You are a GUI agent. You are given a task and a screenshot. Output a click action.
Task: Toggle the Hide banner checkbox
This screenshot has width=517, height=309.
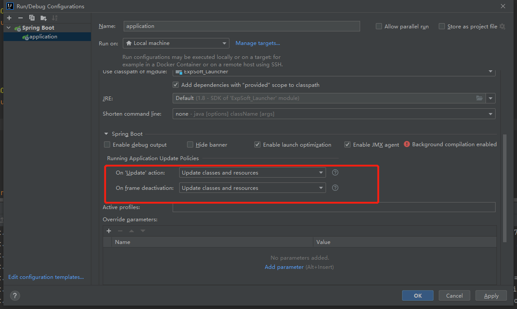190,144
